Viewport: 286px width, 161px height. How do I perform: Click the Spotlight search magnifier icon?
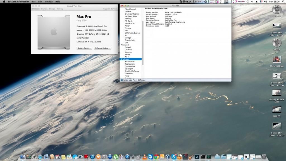click(283, 2)
